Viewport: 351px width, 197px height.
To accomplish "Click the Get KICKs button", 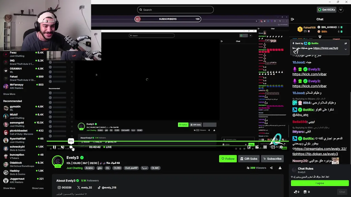I will pyautogui.click(x=326, y=10).
